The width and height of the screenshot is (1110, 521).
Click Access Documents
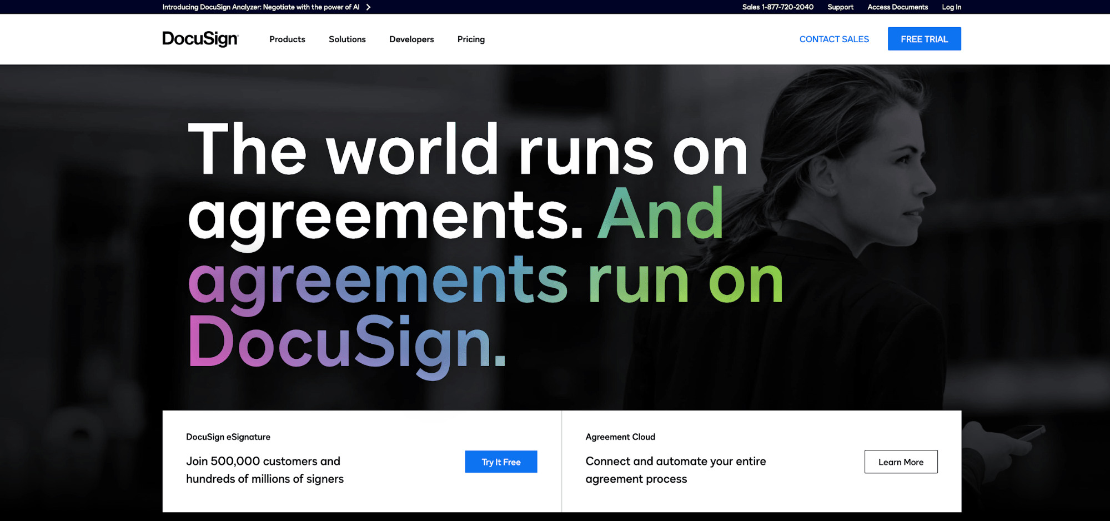tap(897, 7)
